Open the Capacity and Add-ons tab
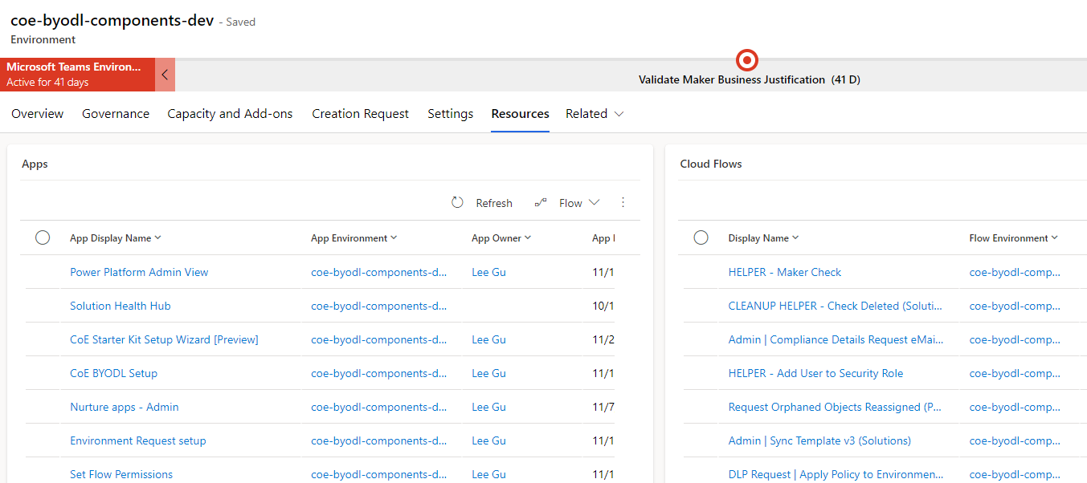The width and height of the screenshot is (1087, 483). pyautogui.click(x=230, y=113)
